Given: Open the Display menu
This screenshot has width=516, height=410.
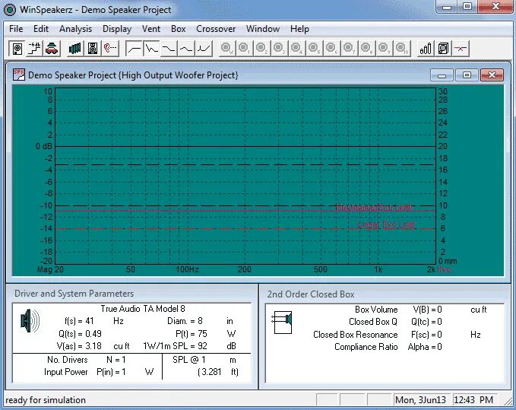Looking at the screenshot, I should (x=117, y=29).
